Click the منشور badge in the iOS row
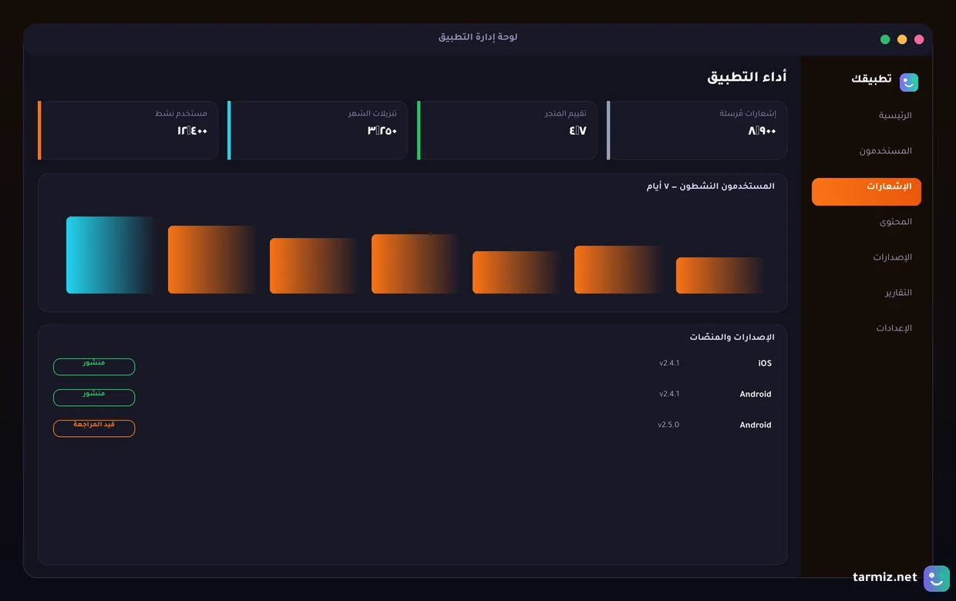 [x=94, y=367]
